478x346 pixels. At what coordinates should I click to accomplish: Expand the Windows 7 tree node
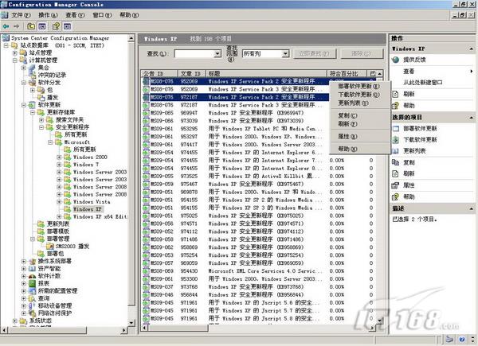pos(59,165)
